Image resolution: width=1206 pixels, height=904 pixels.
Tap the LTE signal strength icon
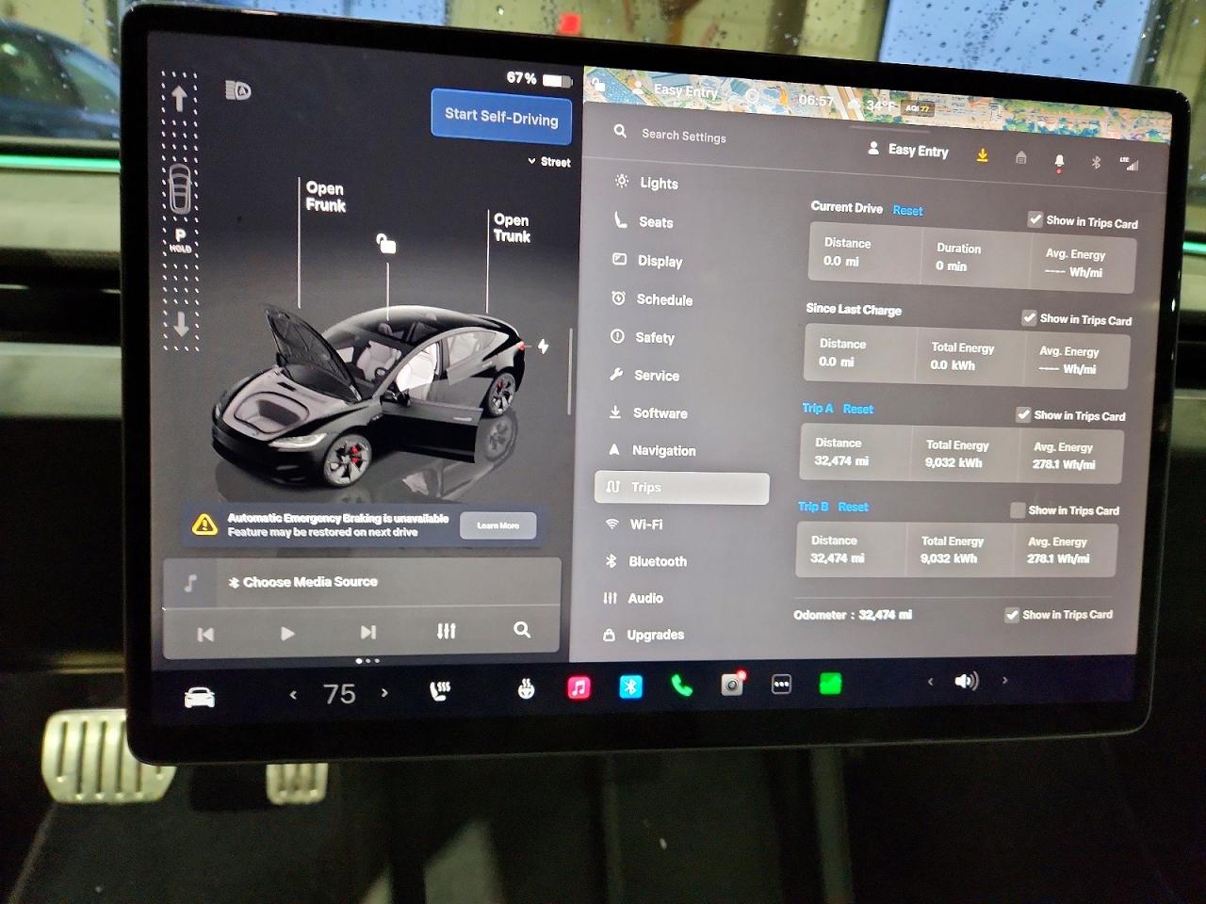click(x=1129, y=164)
